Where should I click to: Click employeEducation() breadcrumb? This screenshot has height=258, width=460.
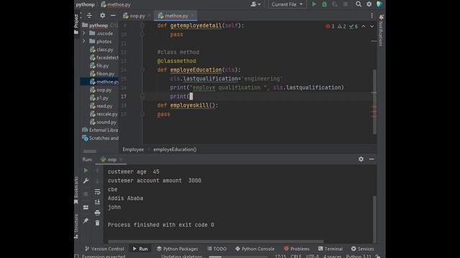175,150
